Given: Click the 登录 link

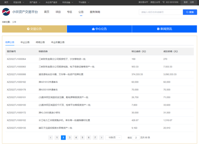Looking at the screenshot, I should pos(186,2).
